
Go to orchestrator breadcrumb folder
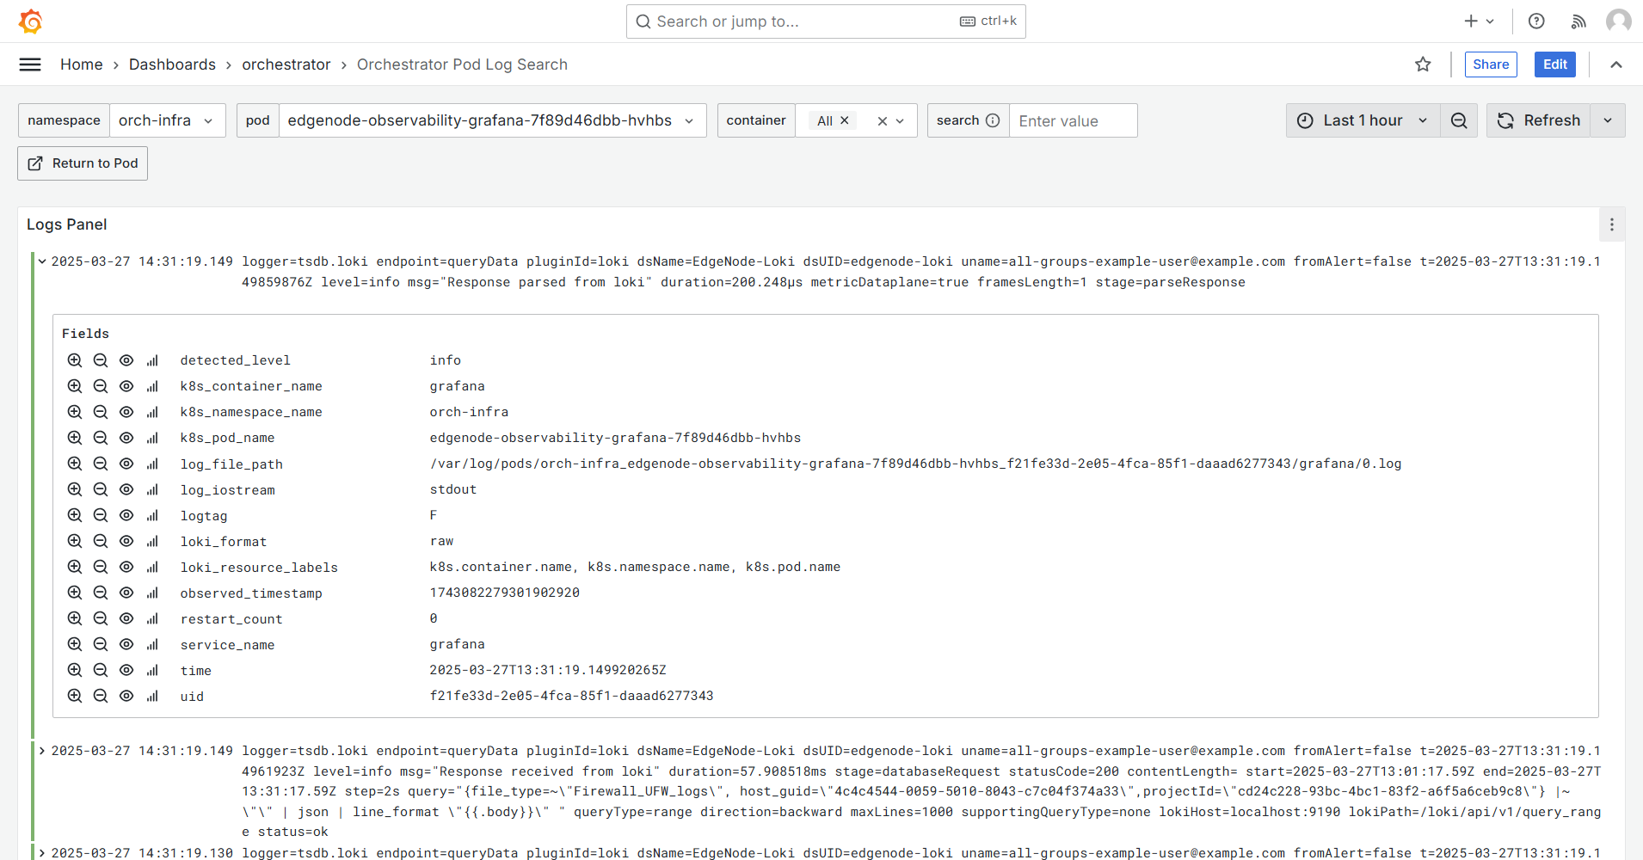click(286, 64)
